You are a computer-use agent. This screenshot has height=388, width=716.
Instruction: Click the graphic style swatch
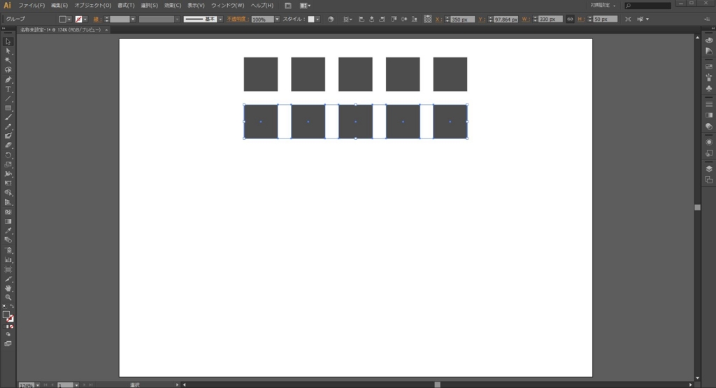click(311, 19)
